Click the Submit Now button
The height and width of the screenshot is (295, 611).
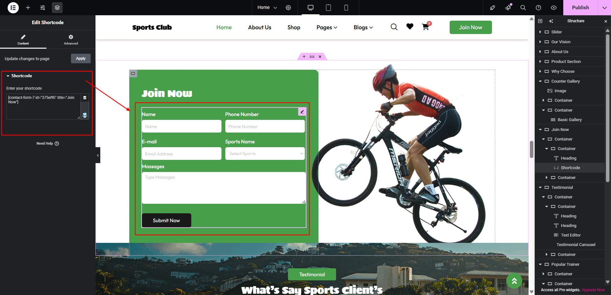(166, 220)
